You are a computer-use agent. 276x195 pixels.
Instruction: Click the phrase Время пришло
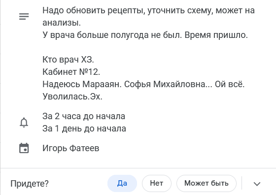(x=216, y=35)
